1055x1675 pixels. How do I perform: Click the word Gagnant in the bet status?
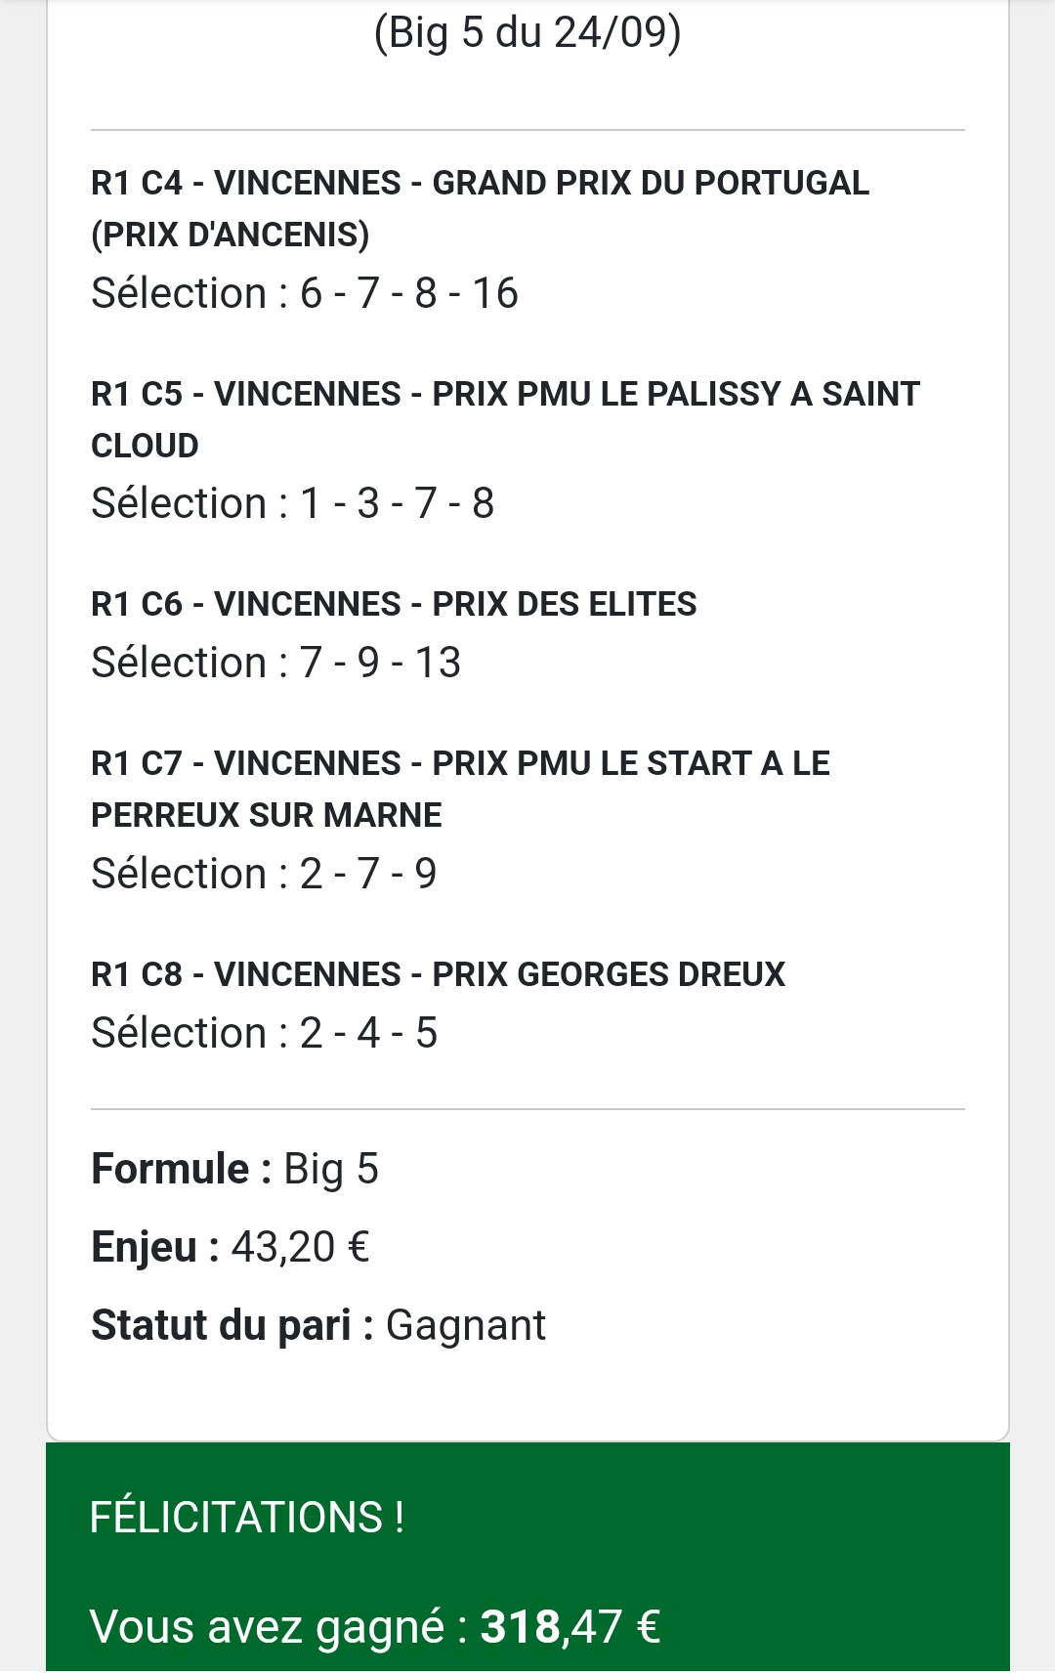[466, 1326]
